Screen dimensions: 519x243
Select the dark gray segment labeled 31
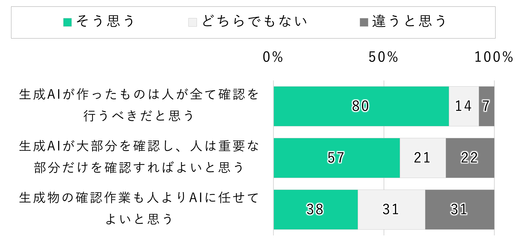tap(459, 209)
